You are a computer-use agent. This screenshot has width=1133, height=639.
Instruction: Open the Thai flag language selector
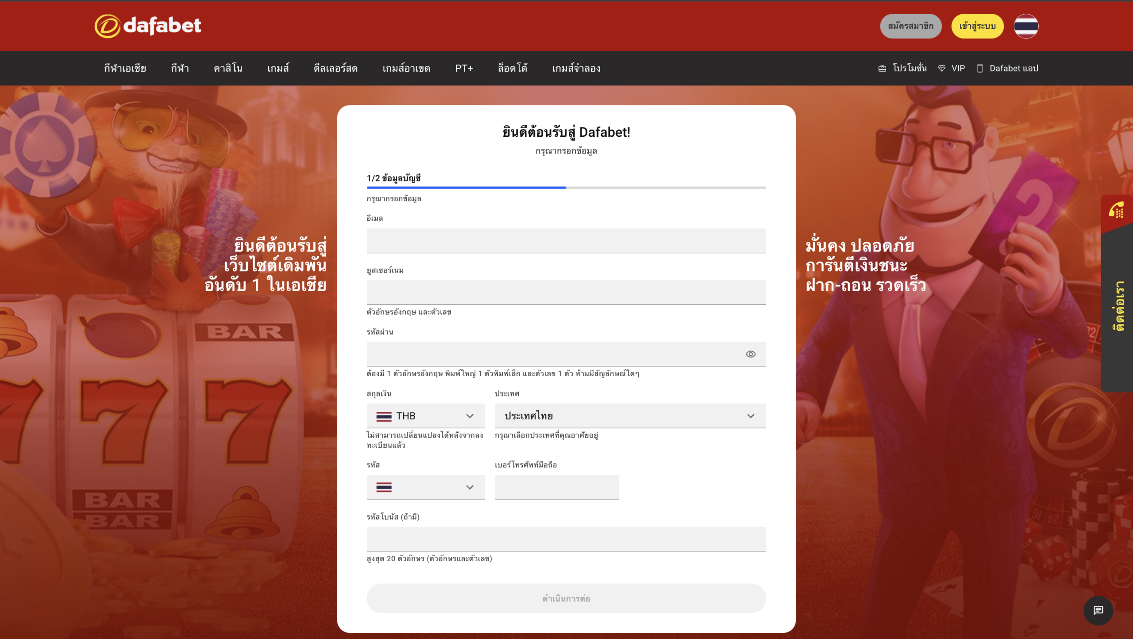click(1026, 26)
